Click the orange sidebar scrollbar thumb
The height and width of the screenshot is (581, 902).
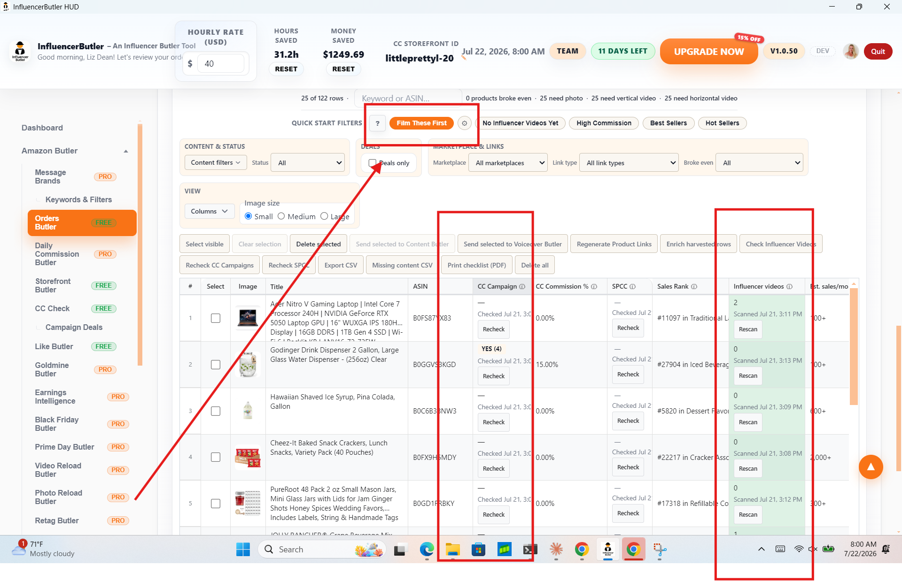pos(140,244)
